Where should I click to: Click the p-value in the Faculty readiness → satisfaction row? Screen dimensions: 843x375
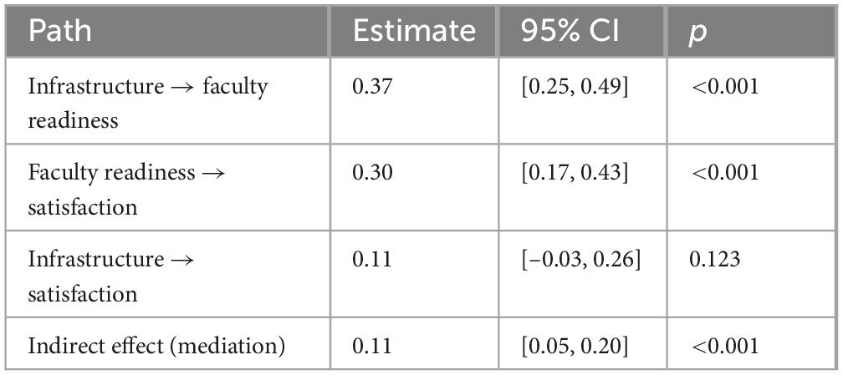[x=725, y=172]
